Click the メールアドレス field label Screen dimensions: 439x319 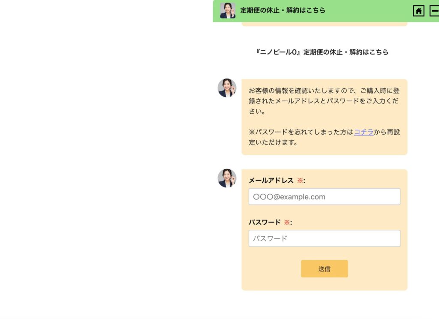click(x=271, y=181)
